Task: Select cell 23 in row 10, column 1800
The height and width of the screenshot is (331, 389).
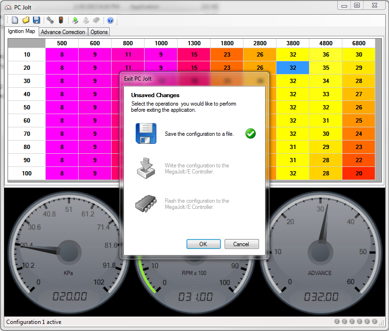Action: [227, 55]
